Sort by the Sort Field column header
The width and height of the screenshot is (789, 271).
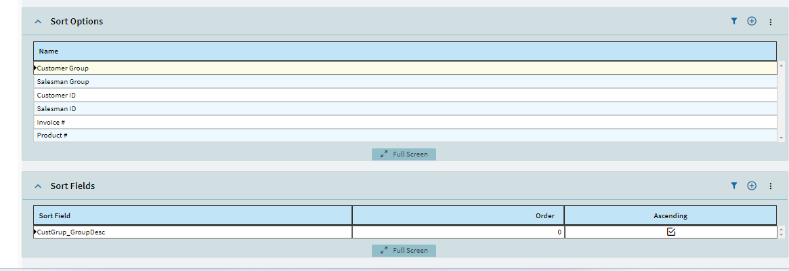tap(193, 215)
